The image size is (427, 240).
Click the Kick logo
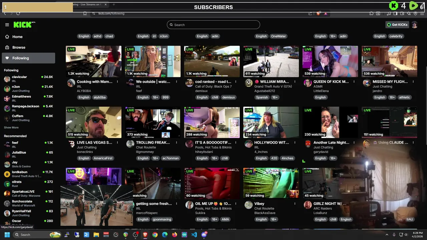pos(24,24)
